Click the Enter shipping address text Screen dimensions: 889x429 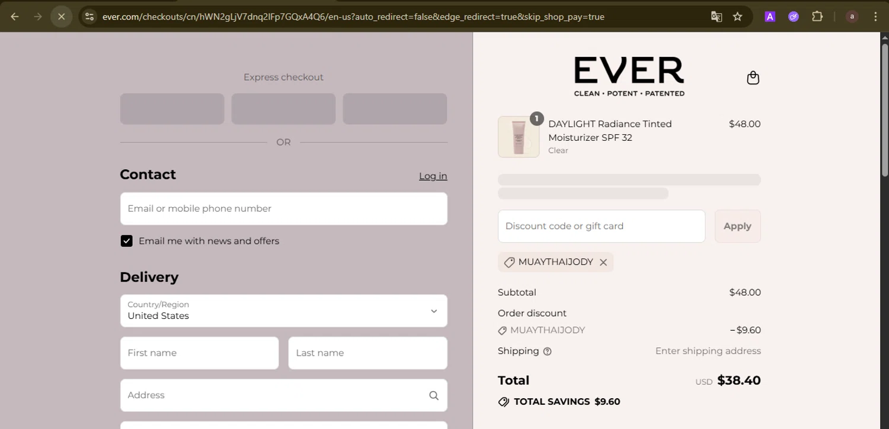click(x=708, y=351)
